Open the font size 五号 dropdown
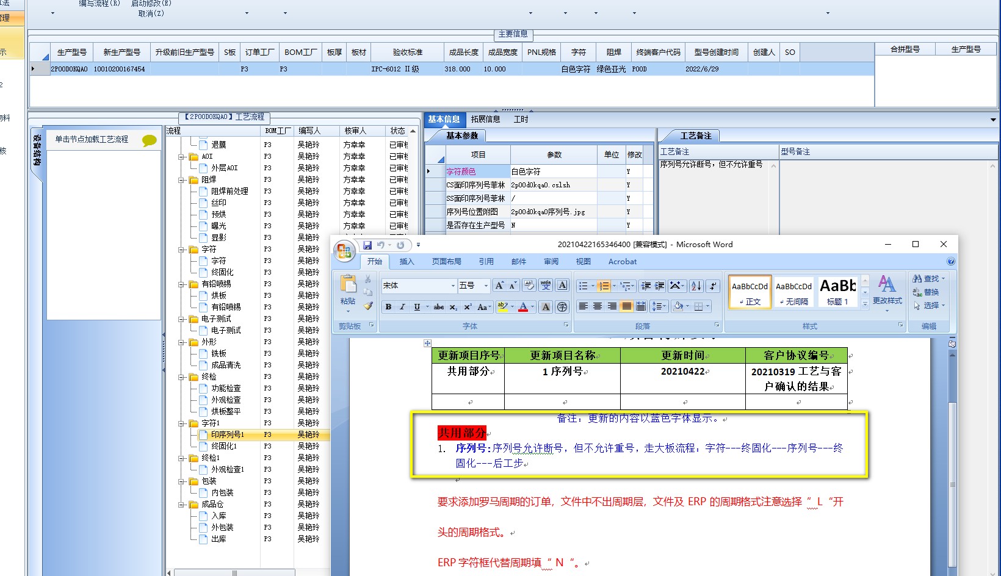The height and width of the screenshot is (576, 1001). [486, 286]
